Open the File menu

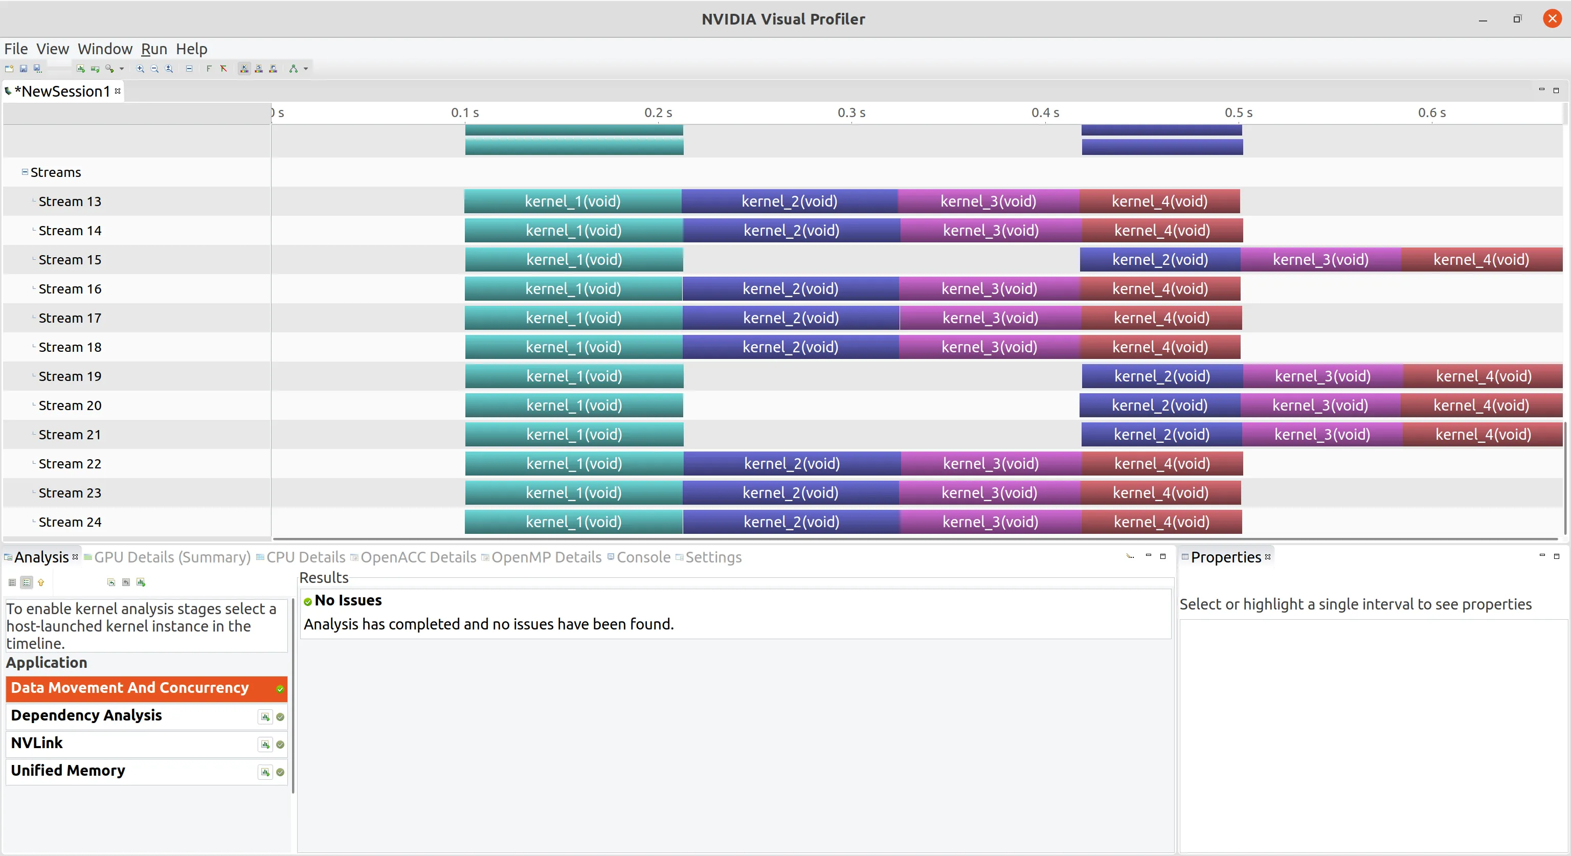(x=16, y=49)
